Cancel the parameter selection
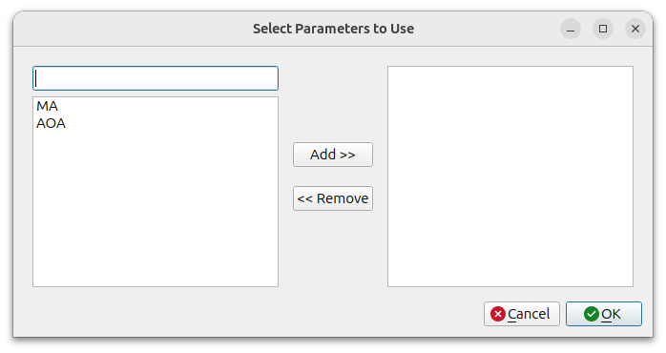This screenshot has width=666, height=353. (522, 314)
